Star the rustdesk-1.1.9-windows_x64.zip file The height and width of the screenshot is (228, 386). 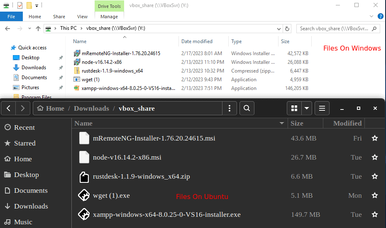coord(375,176)
